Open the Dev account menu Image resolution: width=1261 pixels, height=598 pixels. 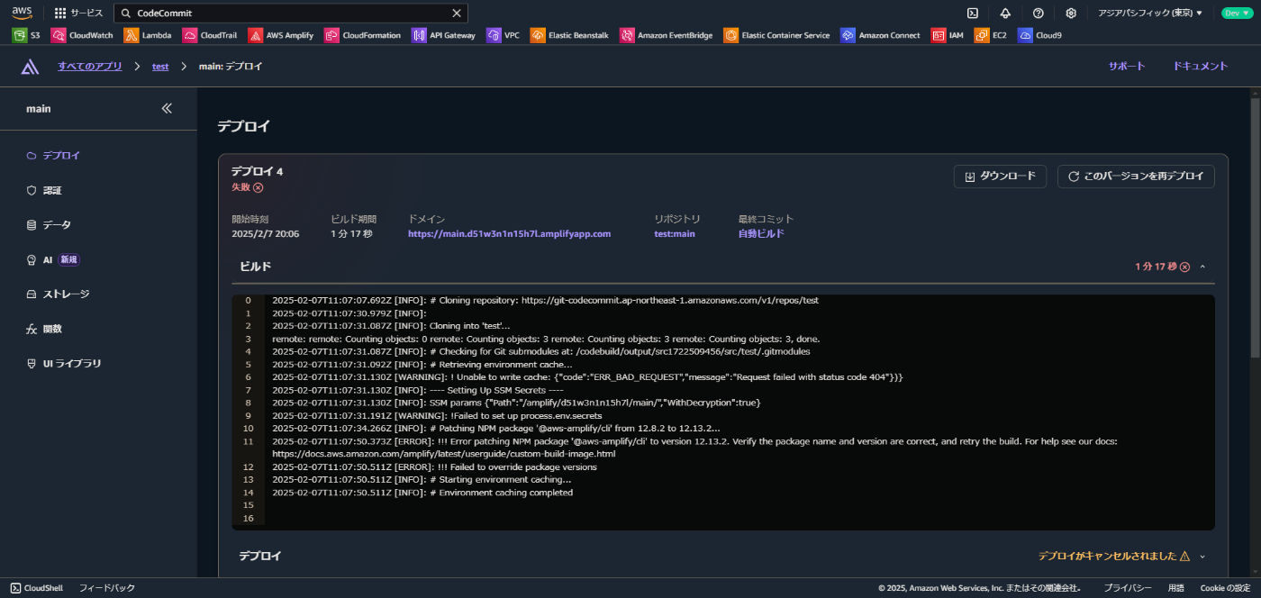tap(1237, 14)
